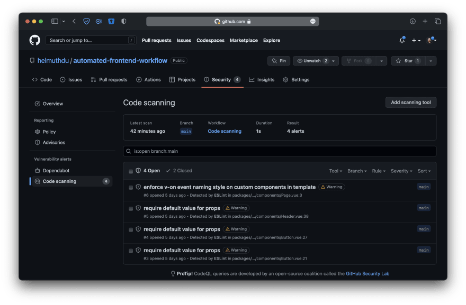Switch to the Projects tab
466x305 pixels.
tap(182, 79)
